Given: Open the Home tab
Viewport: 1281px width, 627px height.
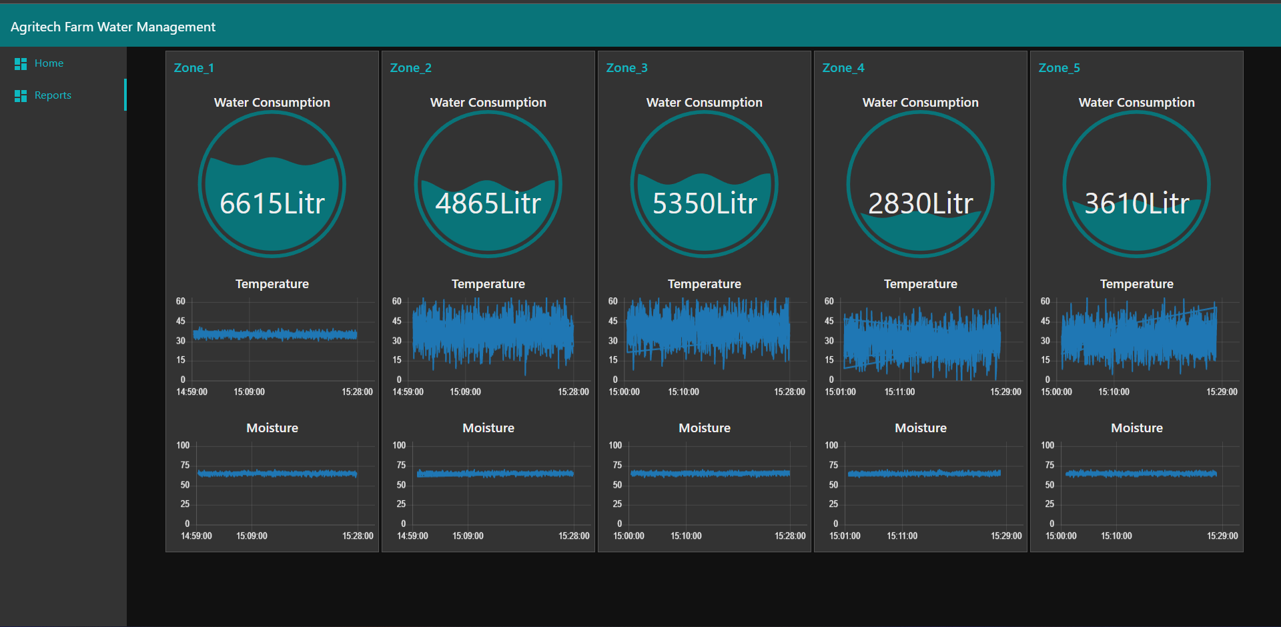Looking at the screenshot, I should click(63, 63).
